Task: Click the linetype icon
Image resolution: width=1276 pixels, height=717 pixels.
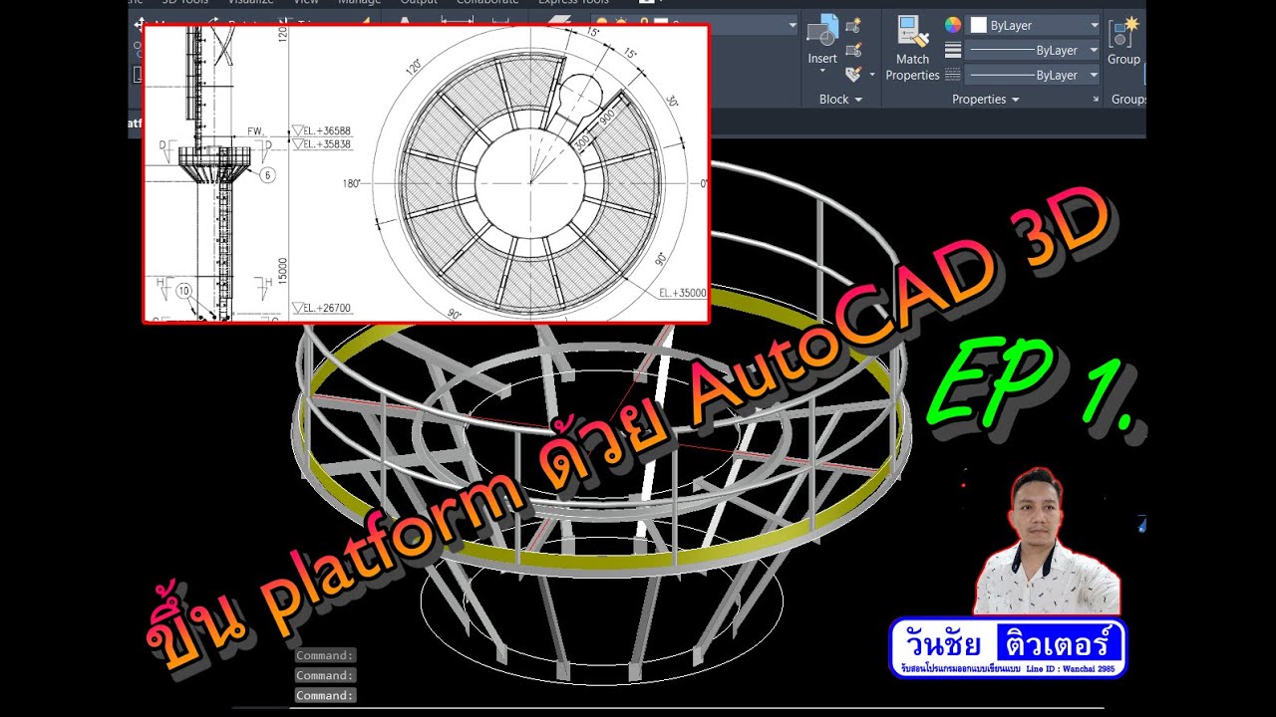Action: pos(953,75)
